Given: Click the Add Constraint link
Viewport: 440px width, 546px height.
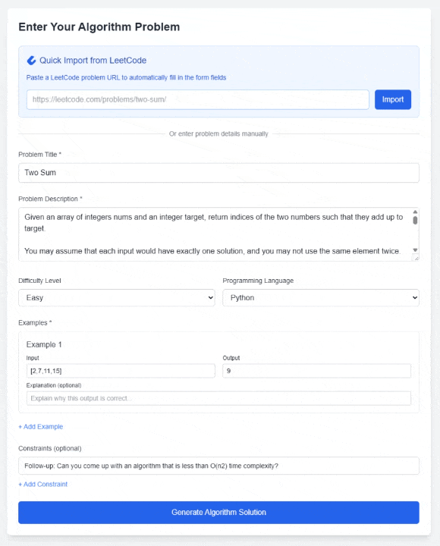Looking at the screenshot, I should (x=42, y=485).
